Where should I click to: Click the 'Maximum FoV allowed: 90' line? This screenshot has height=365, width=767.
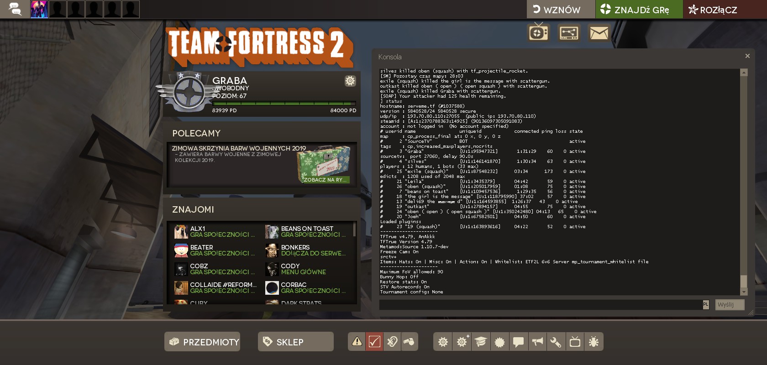[411, 272]
